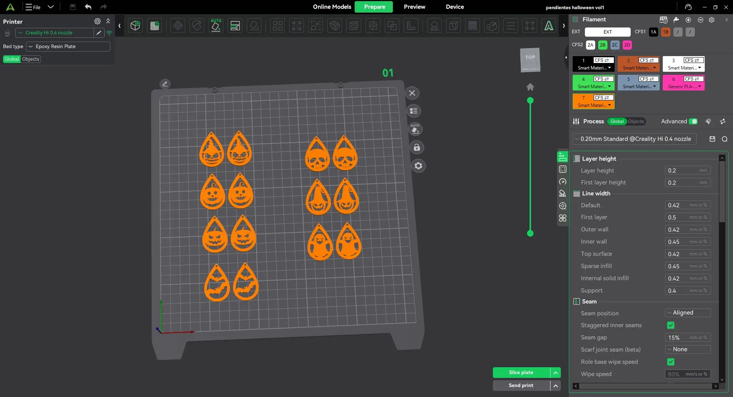Uncheck Staggered inner seams checkbox
The image size is (733, 397).
(x=671, y=325)
